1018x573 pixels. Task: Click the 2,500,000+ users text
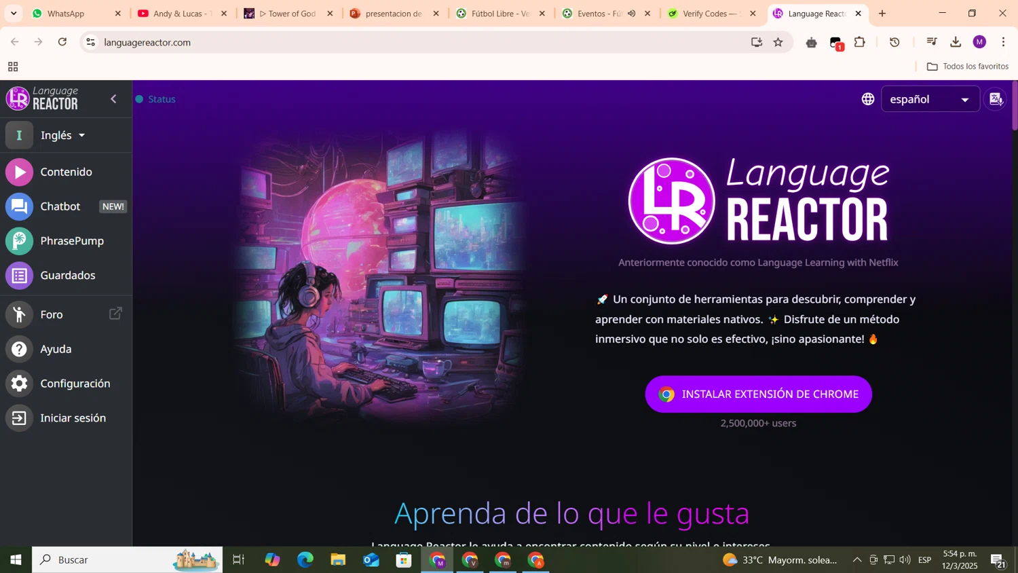758,423
